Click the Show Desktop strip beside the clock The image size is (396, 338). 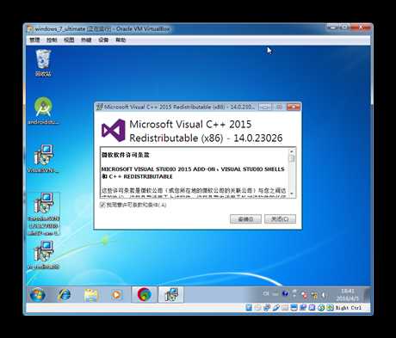click(x=368, y=294)
